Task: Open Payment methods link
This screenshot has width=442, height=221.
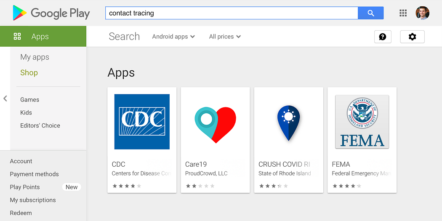Action: pyautogui.click(x=35, y=174)
